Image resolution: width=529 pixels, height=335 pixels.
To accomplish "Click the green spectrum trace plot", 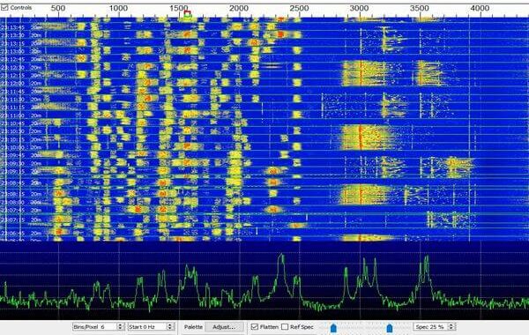I will coord(264,280).
